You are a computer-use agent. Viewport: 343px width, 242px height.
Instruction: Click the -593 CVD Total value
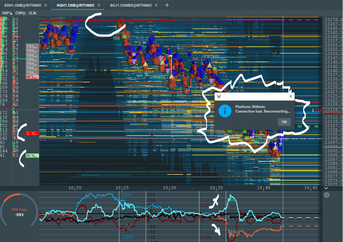pos(19,215)
